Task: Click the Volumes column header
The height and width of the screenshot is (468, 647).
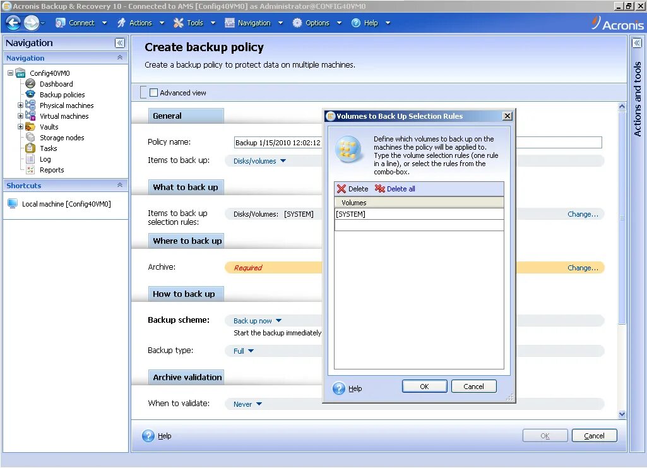Action: (419, 203)
